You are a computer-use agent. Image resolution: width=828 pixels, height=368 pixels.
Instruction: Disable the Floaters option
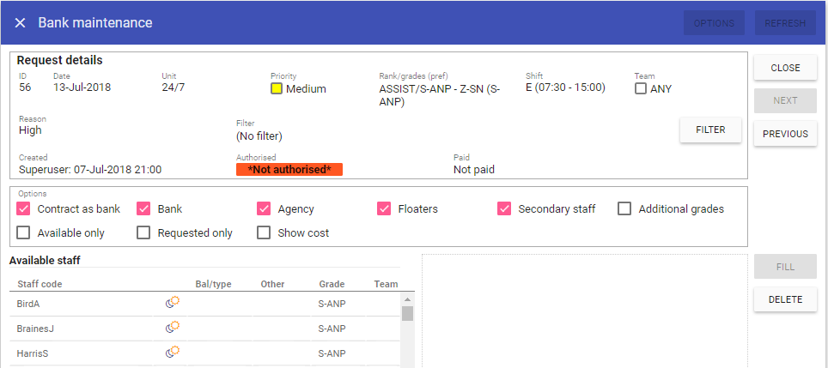click(x=384, y=208)
